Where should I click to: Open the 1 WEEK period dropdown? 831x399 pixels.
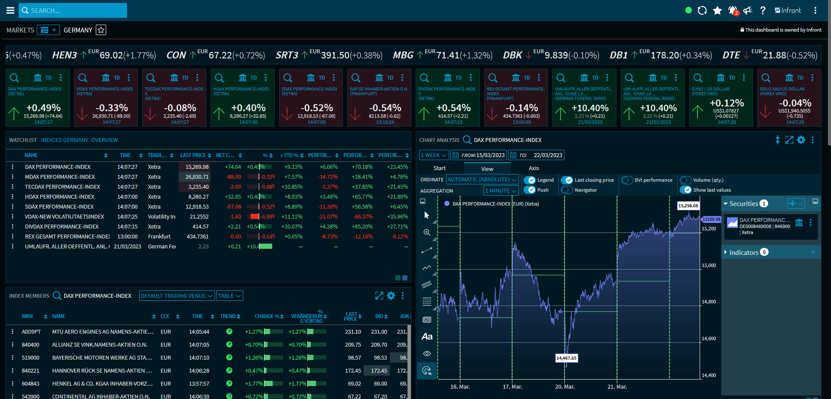[433, 155]
